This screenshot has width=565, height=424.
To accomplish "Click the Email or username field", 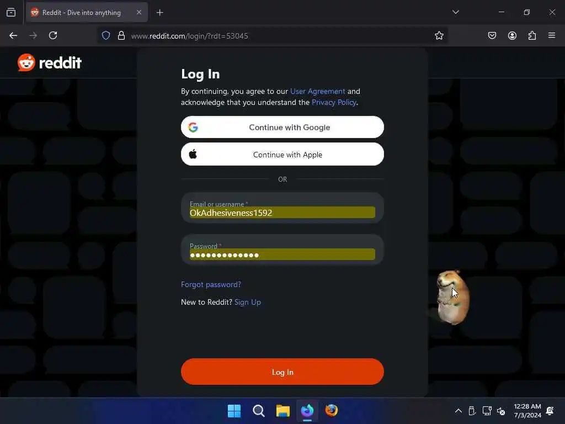I will (x=282, y=208).
